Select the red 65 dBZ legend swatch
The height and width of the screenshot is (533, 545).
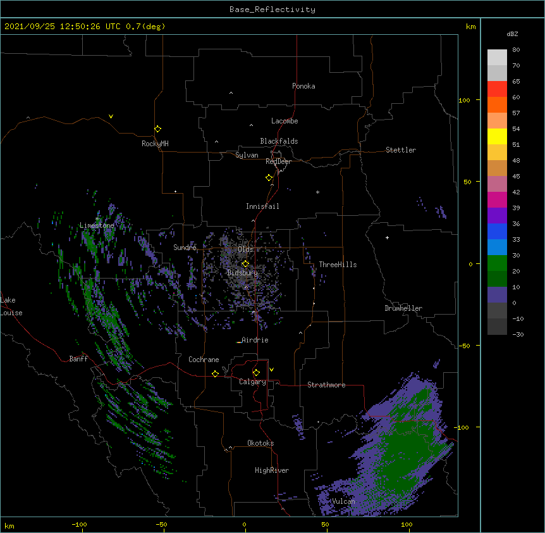(x=497, y=89)
